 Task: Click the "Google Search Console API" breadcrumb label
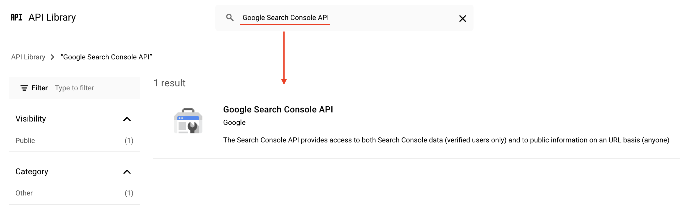[107, 57]
